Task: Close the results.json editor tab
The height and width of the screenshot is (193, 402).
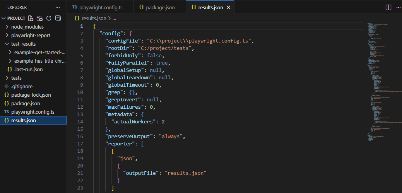Action: [x=228, y=7]
